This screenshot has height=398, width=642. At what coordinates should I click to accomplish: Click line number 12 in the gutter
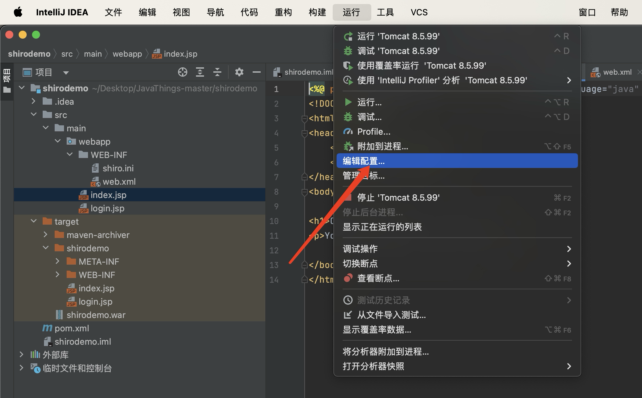(x=274, y=250)
